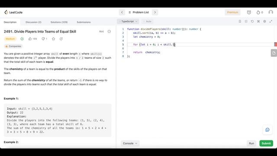This screenshot has height=156, width=277.
Task: Click the 'Example 2:' heading
Action: (11, 142)
